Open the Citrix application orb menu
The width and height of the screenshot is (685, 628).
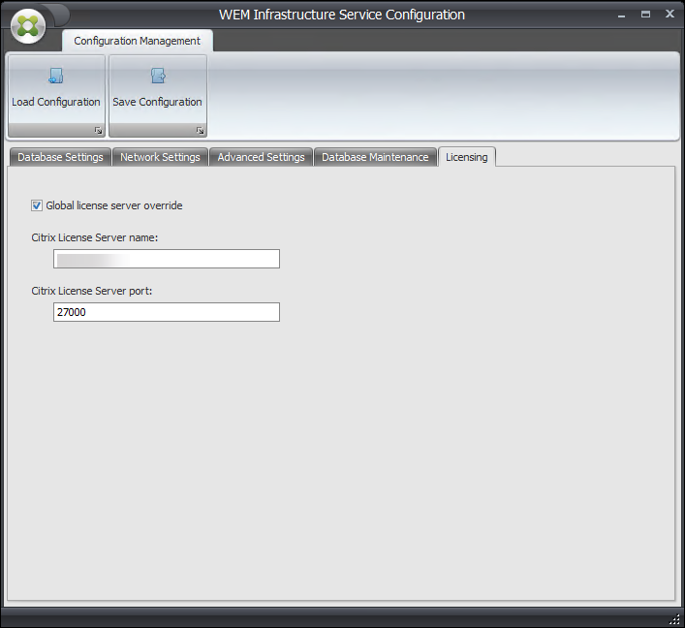(x=28, y=27)
